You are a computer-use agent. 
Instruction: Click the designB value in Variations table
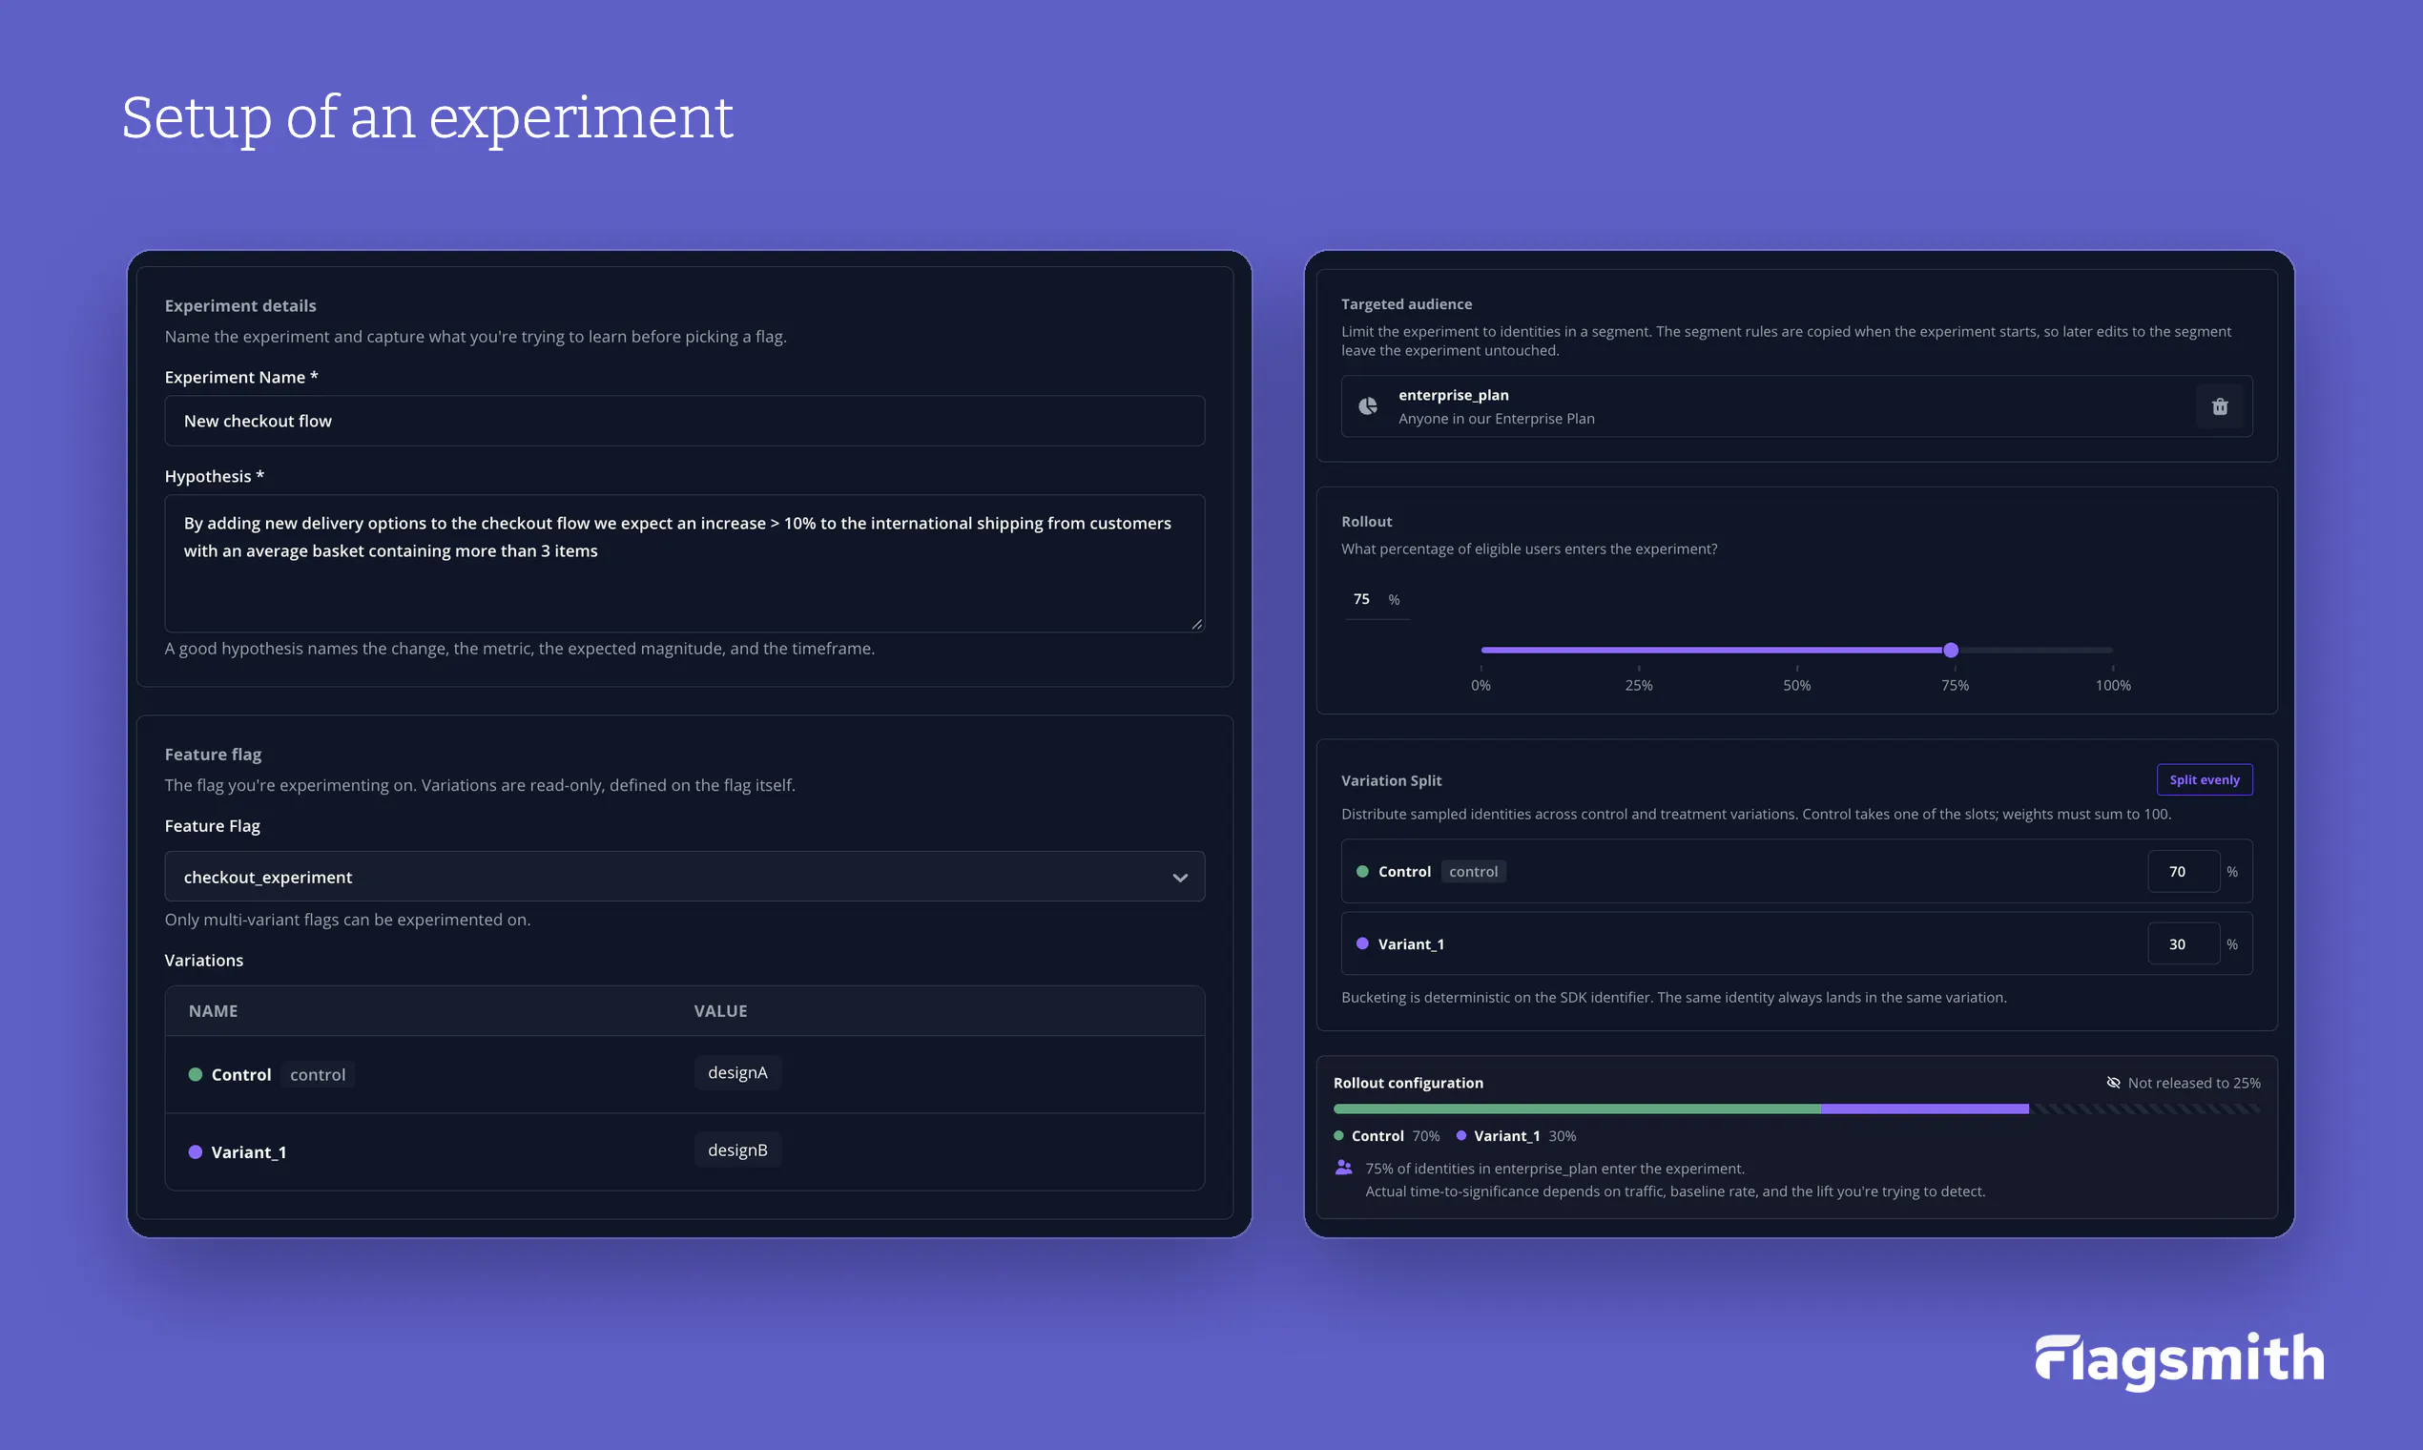736,1150
